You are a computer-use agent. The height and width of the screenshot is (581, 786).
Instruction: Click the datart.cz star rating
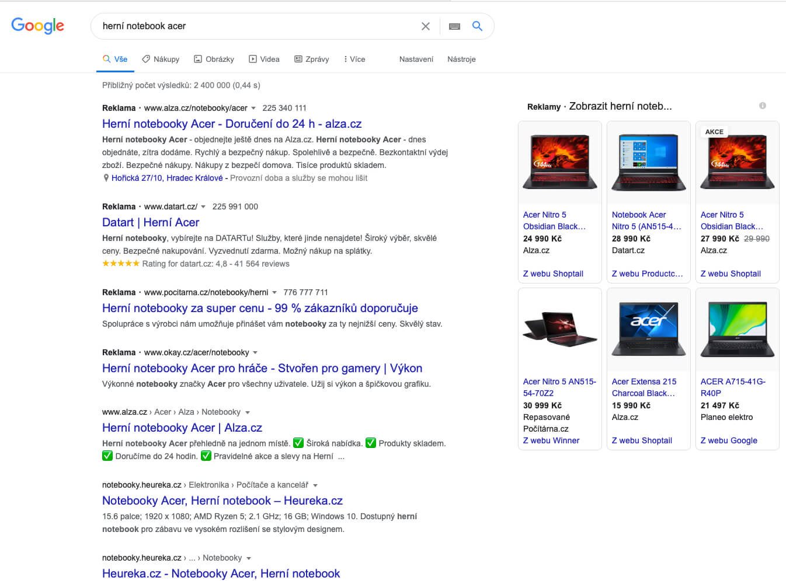121,264
